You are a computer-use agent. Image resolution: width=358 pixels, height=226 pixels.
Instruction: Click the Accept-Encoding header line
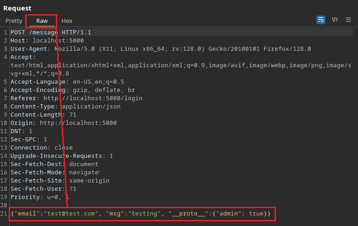pyautogui.click(x=72, y=90)
